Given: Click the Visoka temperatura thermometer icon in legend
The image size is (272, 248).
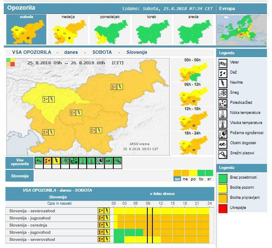Looking at the screenshot, I should (x=223, y=123).
